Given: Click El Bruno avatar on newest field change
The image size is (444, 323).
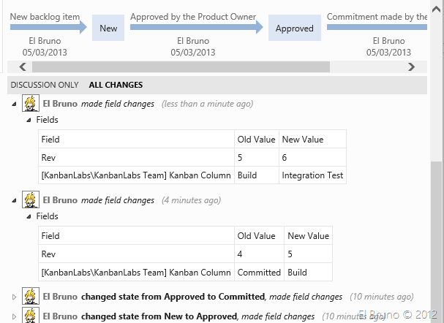Looking at the screenshot, I should (x=30, y=104).
